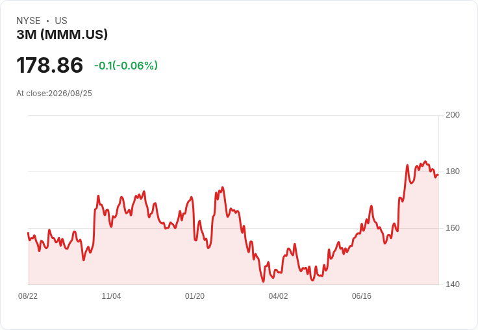Select the 11/04 date on x-axis

[111, 296]
